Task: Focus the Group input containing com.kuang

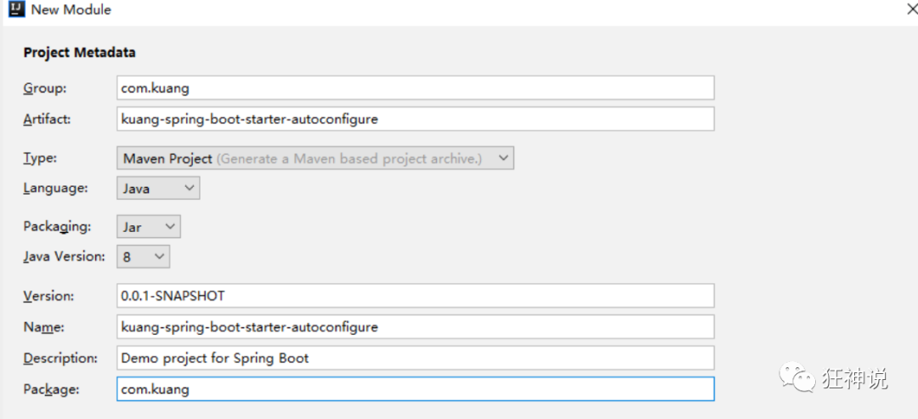Action: coord(415,88)
